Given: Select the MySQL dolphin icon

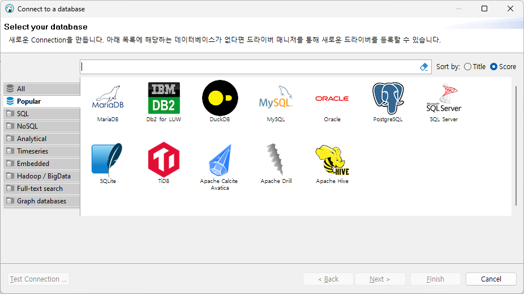Looking at the screenshot, I should coord(276,97).
